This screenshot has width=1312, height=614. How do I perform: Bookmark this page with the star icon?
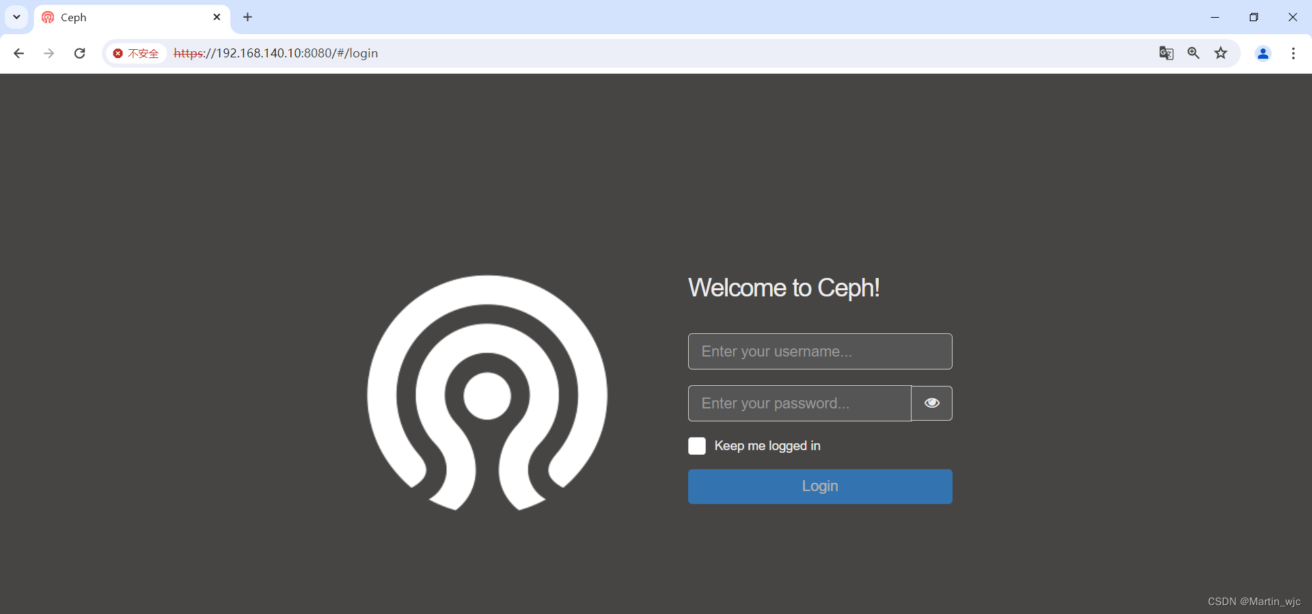pos(1221,53)
